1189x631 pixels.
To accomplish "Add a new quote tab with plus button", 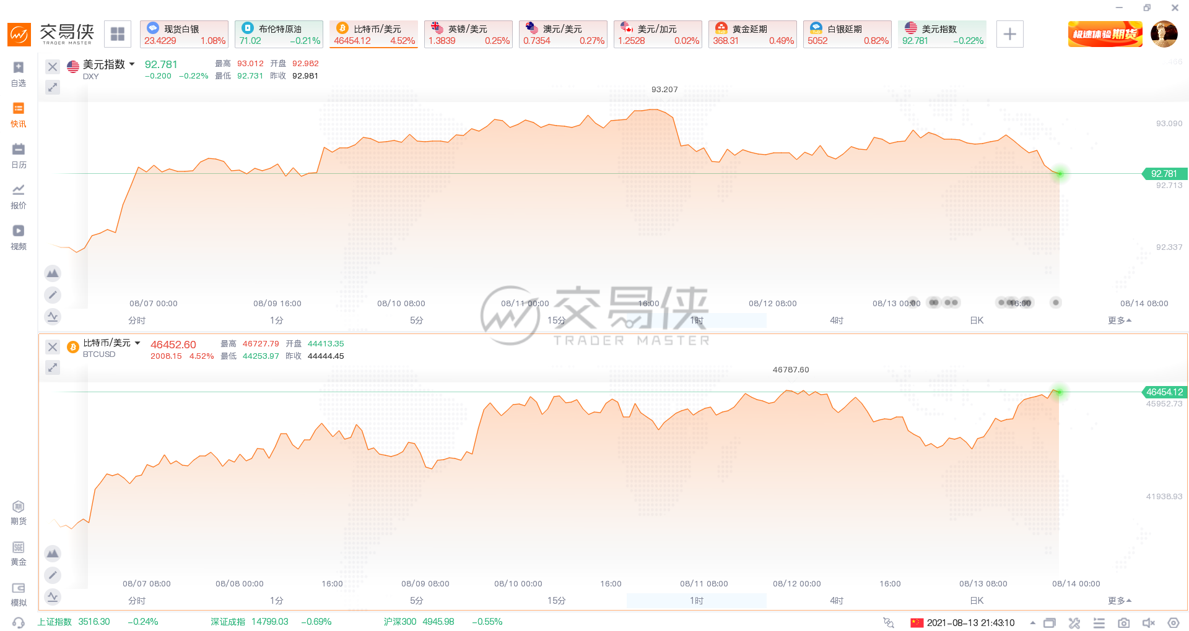I will 1009,34.
